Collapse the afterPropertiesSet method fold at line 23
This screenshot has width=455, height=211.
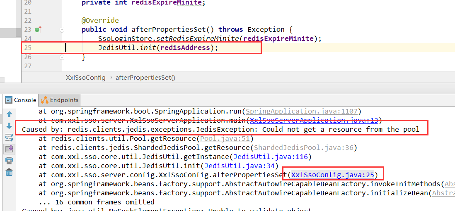pos(62,29)
